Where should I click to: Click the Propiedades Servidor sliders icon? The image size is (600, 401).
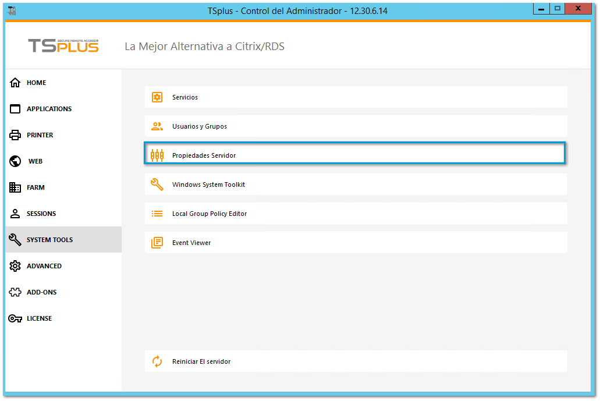coord(157,155)
